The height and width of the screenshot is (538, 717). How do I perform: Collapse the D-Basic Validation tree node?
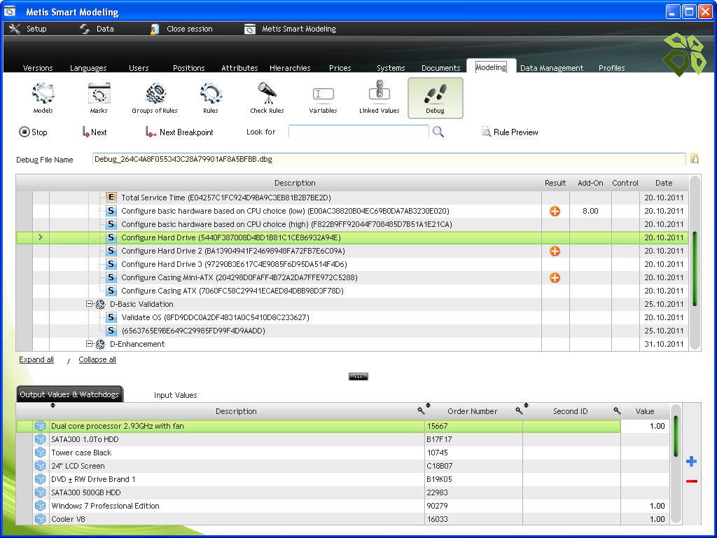click(x=90, y=304)
